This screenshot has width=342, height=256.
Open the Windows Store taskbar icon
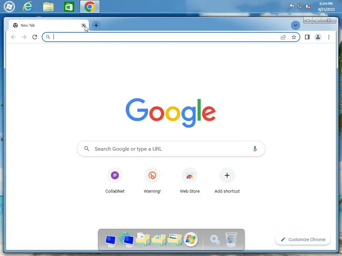point(69,7)
